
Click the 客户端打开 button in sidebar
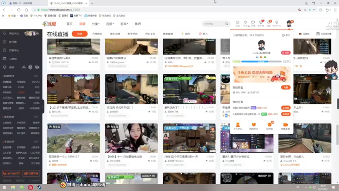(x=11, y=174)
